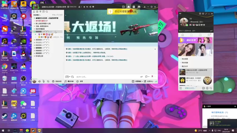Click the signature field under TT name
The image size is (237, 133).
(196, 22)
